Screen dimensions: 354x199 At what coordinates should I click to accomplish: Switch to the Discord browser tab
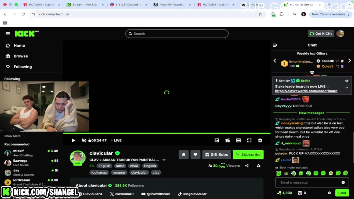[x=128, y=5]
